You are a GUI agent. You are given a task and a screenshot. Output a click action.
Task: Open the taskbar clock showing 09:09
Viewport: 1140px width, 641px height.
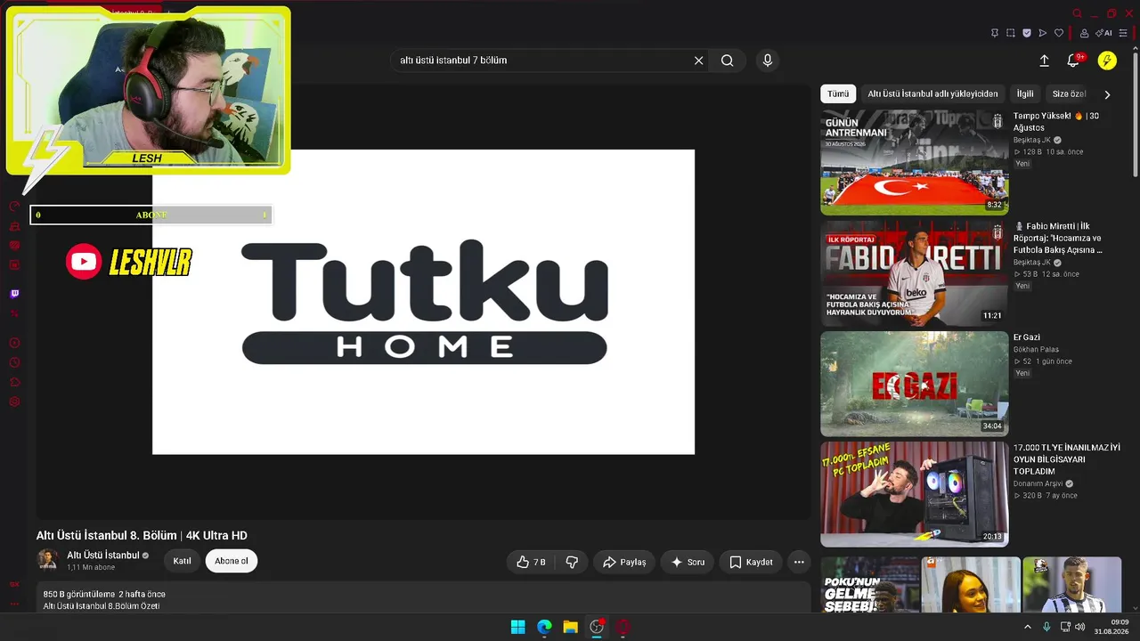[1111, 627]
